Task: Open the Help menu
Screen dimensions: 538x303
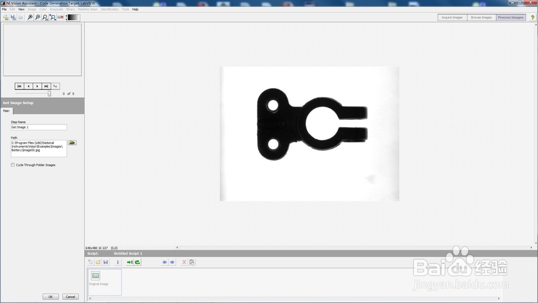Action: click(x=135, y=9)
